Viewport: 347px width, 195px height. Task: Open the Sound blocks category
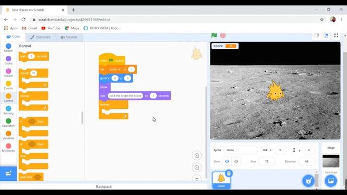pyautogui.click(x=9, y=73)
